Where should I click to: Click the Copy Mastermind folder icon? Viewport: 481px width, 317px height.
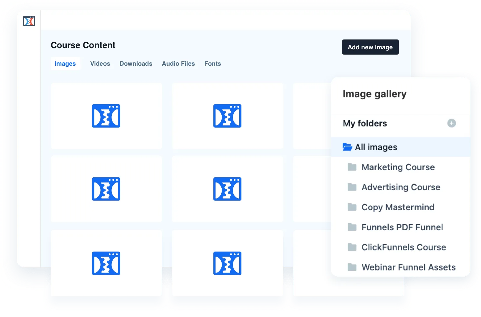(x=352, y=207)
